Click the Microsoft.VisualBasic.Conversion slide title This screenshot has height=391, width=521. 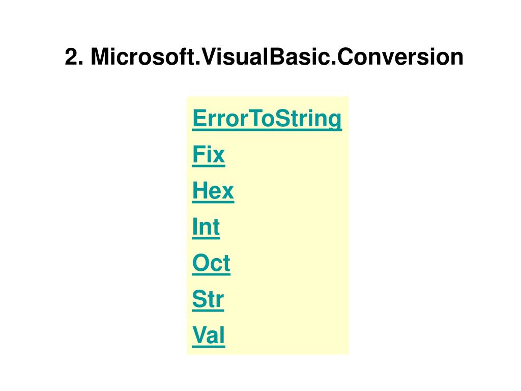click(264, 57)
